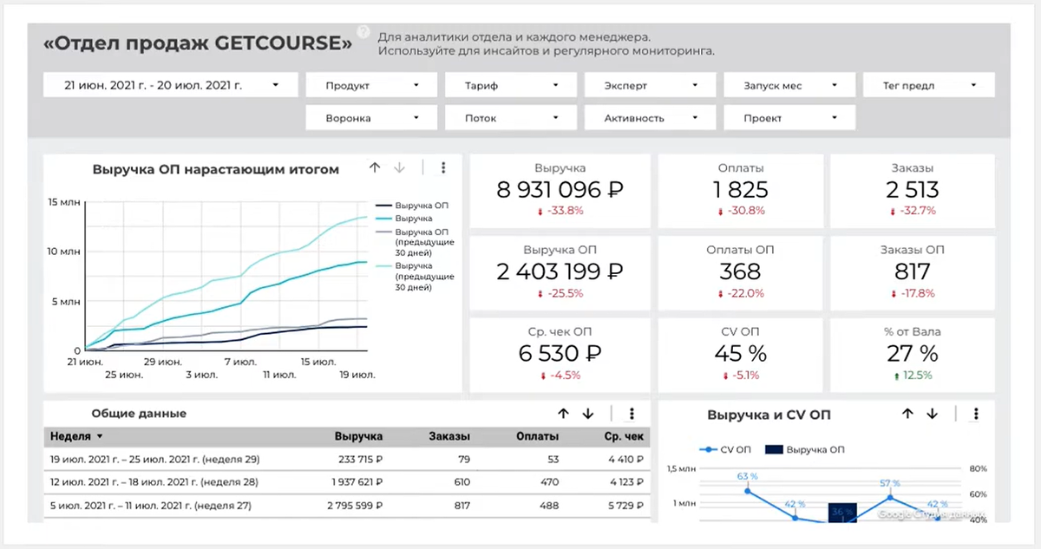Click the 12.5% growth under "% от Вала"
This screenshot has height=549, width=1041.
click(913, 376)
